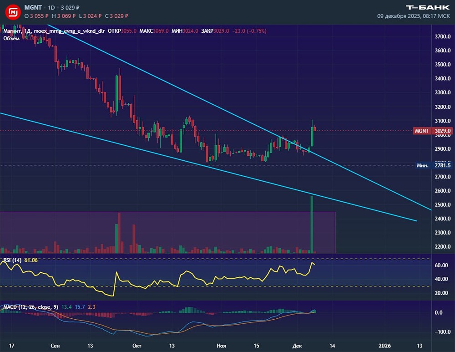Image resolution: width=455 pixels, height=352 pixels.
Task: Click the high value H 3 069 ₽
Action: [x=64, y=16]
